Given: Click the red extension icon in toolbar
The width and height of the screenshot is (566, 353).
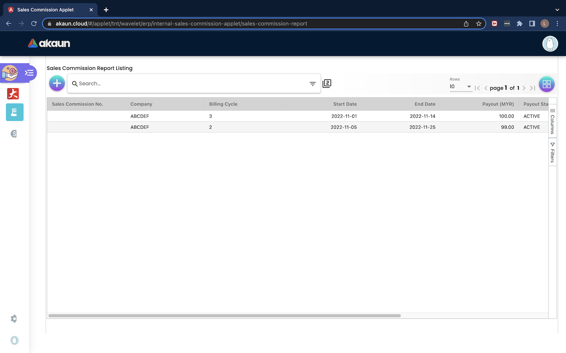Looking at the screenshot, I should coord(494,24).
